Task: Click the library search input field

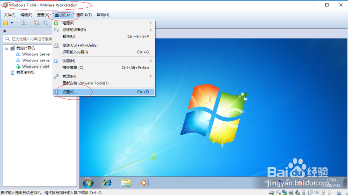Action: point(28,39)
